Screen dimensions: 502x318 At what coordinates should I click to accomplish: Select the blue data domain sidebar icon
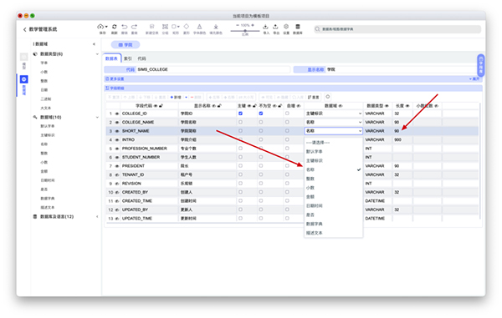[23, 78]
